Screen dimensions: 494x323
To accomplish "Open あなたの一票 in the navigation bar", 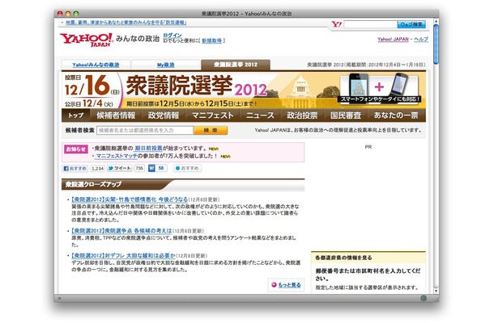I will (x=396, y=115).
